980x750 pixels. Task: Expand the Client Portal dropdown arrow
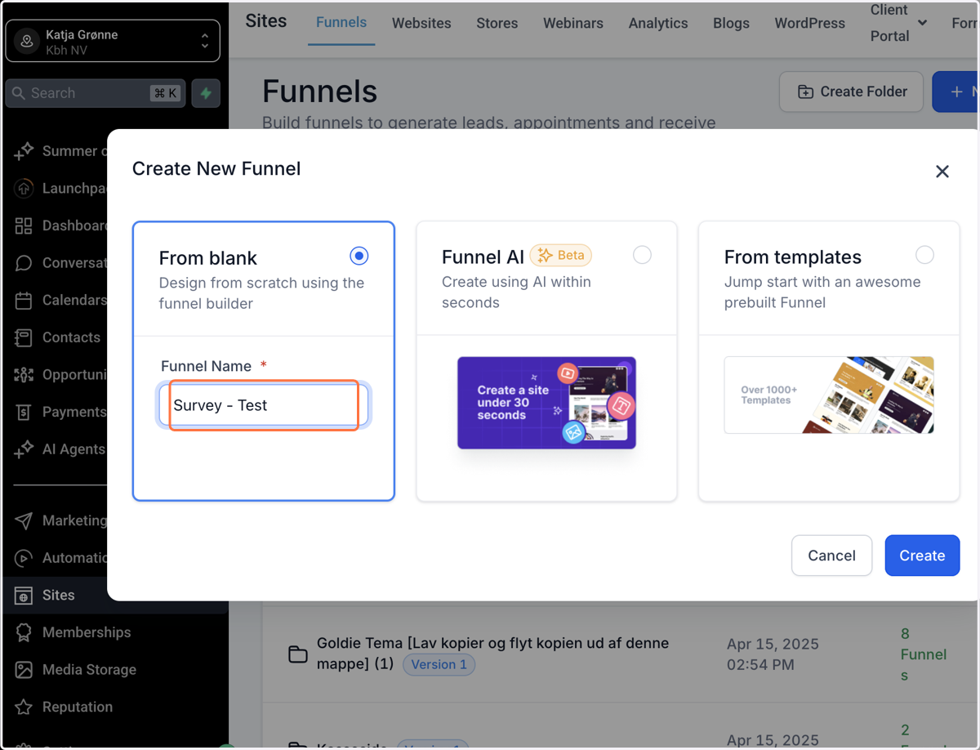click(922, 23)
